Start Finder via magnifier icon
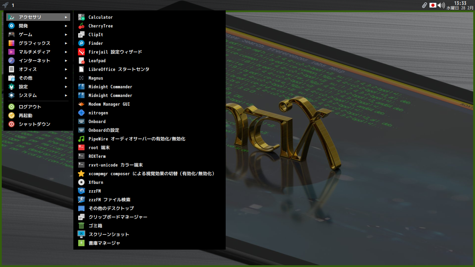475x267 pixels. pos(81,43)
